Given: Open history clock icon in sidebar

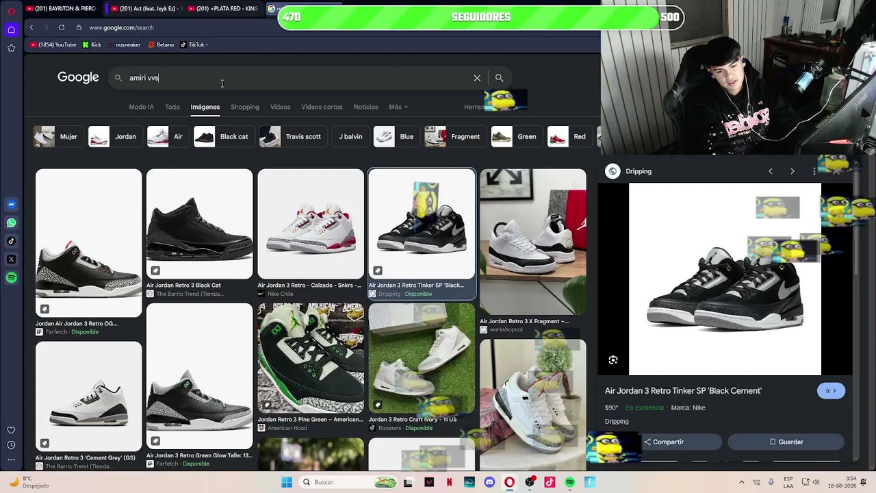Looking at the screenshot, I should point(11,444).
